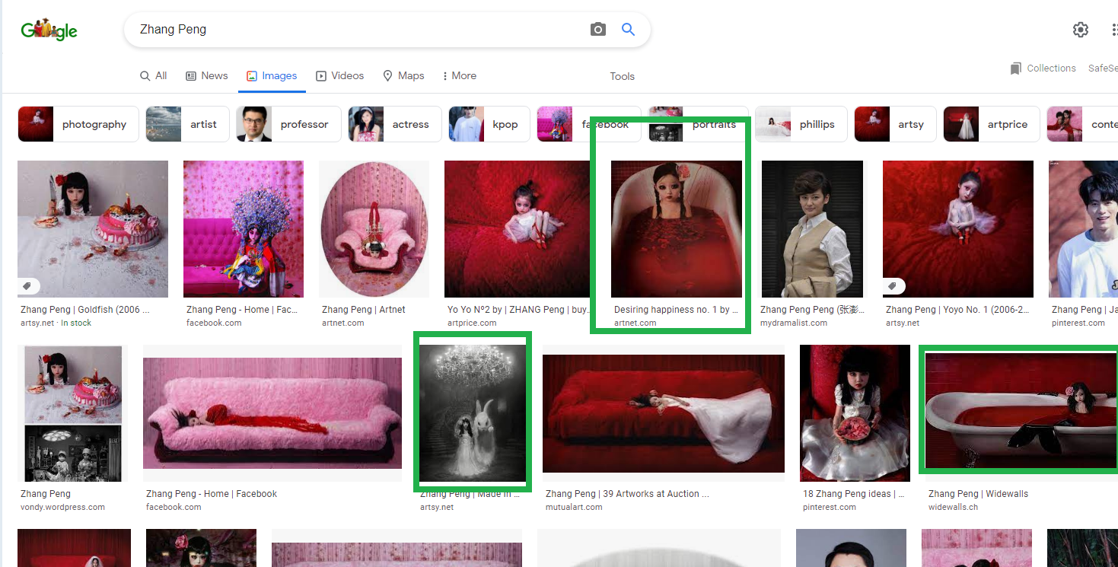The width and height of the screenshot is (1118, 567).
Task: Filter by the professor chip
Action: (288, 124)
